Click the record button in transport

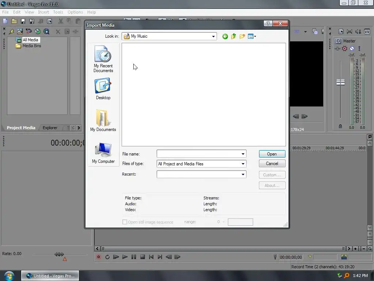pos(99,257)
